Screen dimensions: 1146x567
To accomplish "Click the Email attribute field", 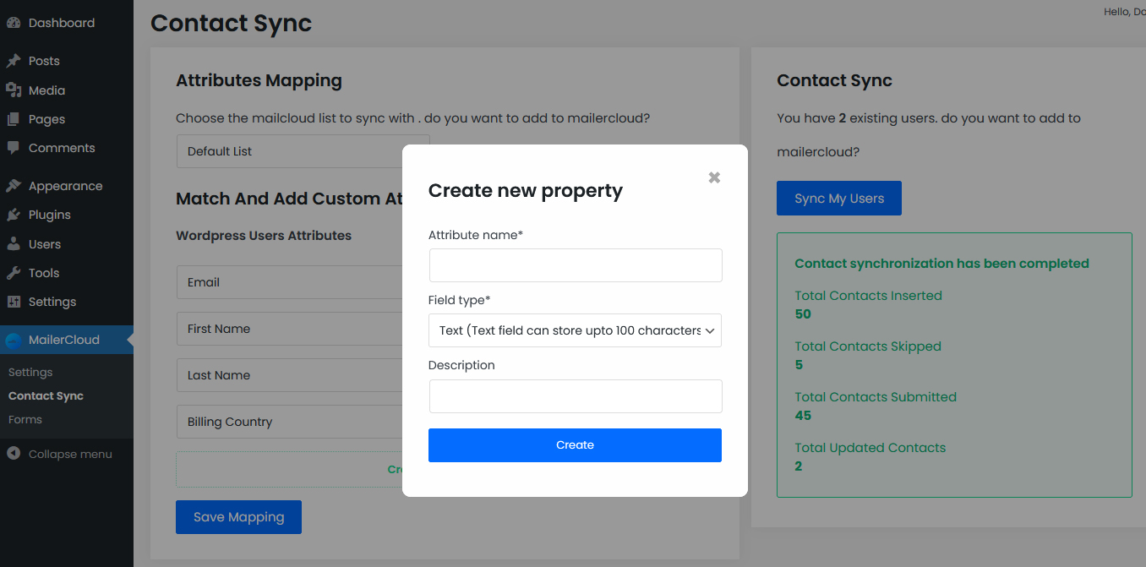I will [x=289, y=282].
